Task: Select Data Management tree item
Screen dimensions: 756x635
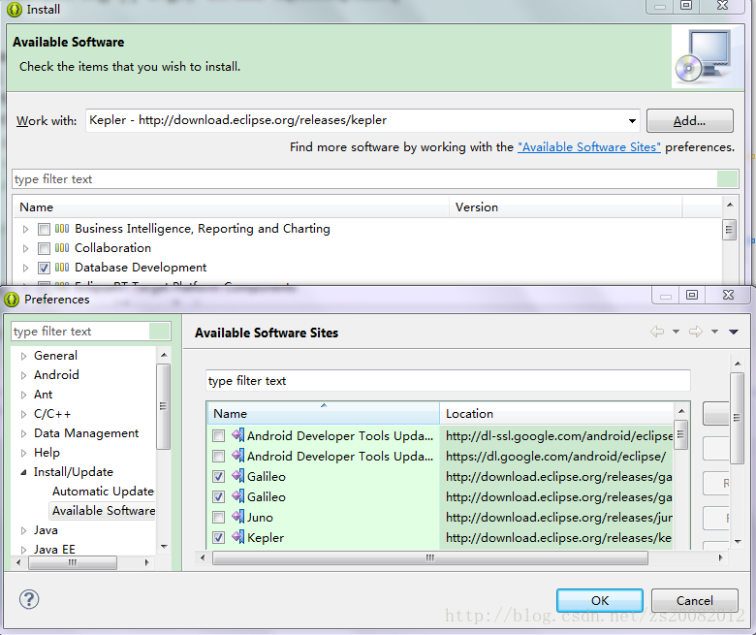Action: coord(86,433)
